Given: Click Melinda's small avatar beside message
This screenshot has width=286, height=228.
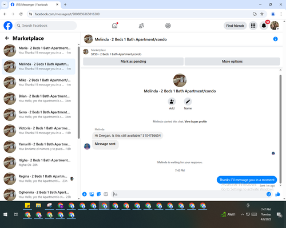Looking at the screenshot, I should click(x=87, y=146).
